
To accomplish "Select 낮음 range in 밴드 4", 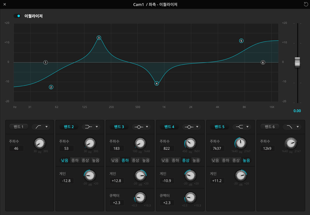I will 165,160.
